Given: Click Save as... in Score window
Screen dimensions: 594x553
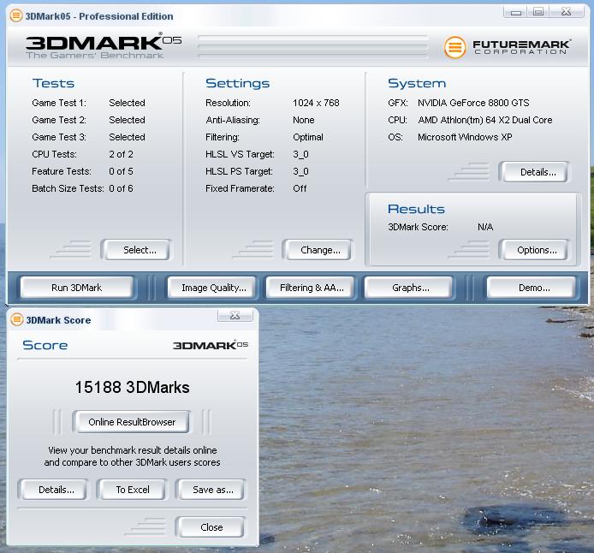Looking at the screenshot, I should (x=211, y=490).
